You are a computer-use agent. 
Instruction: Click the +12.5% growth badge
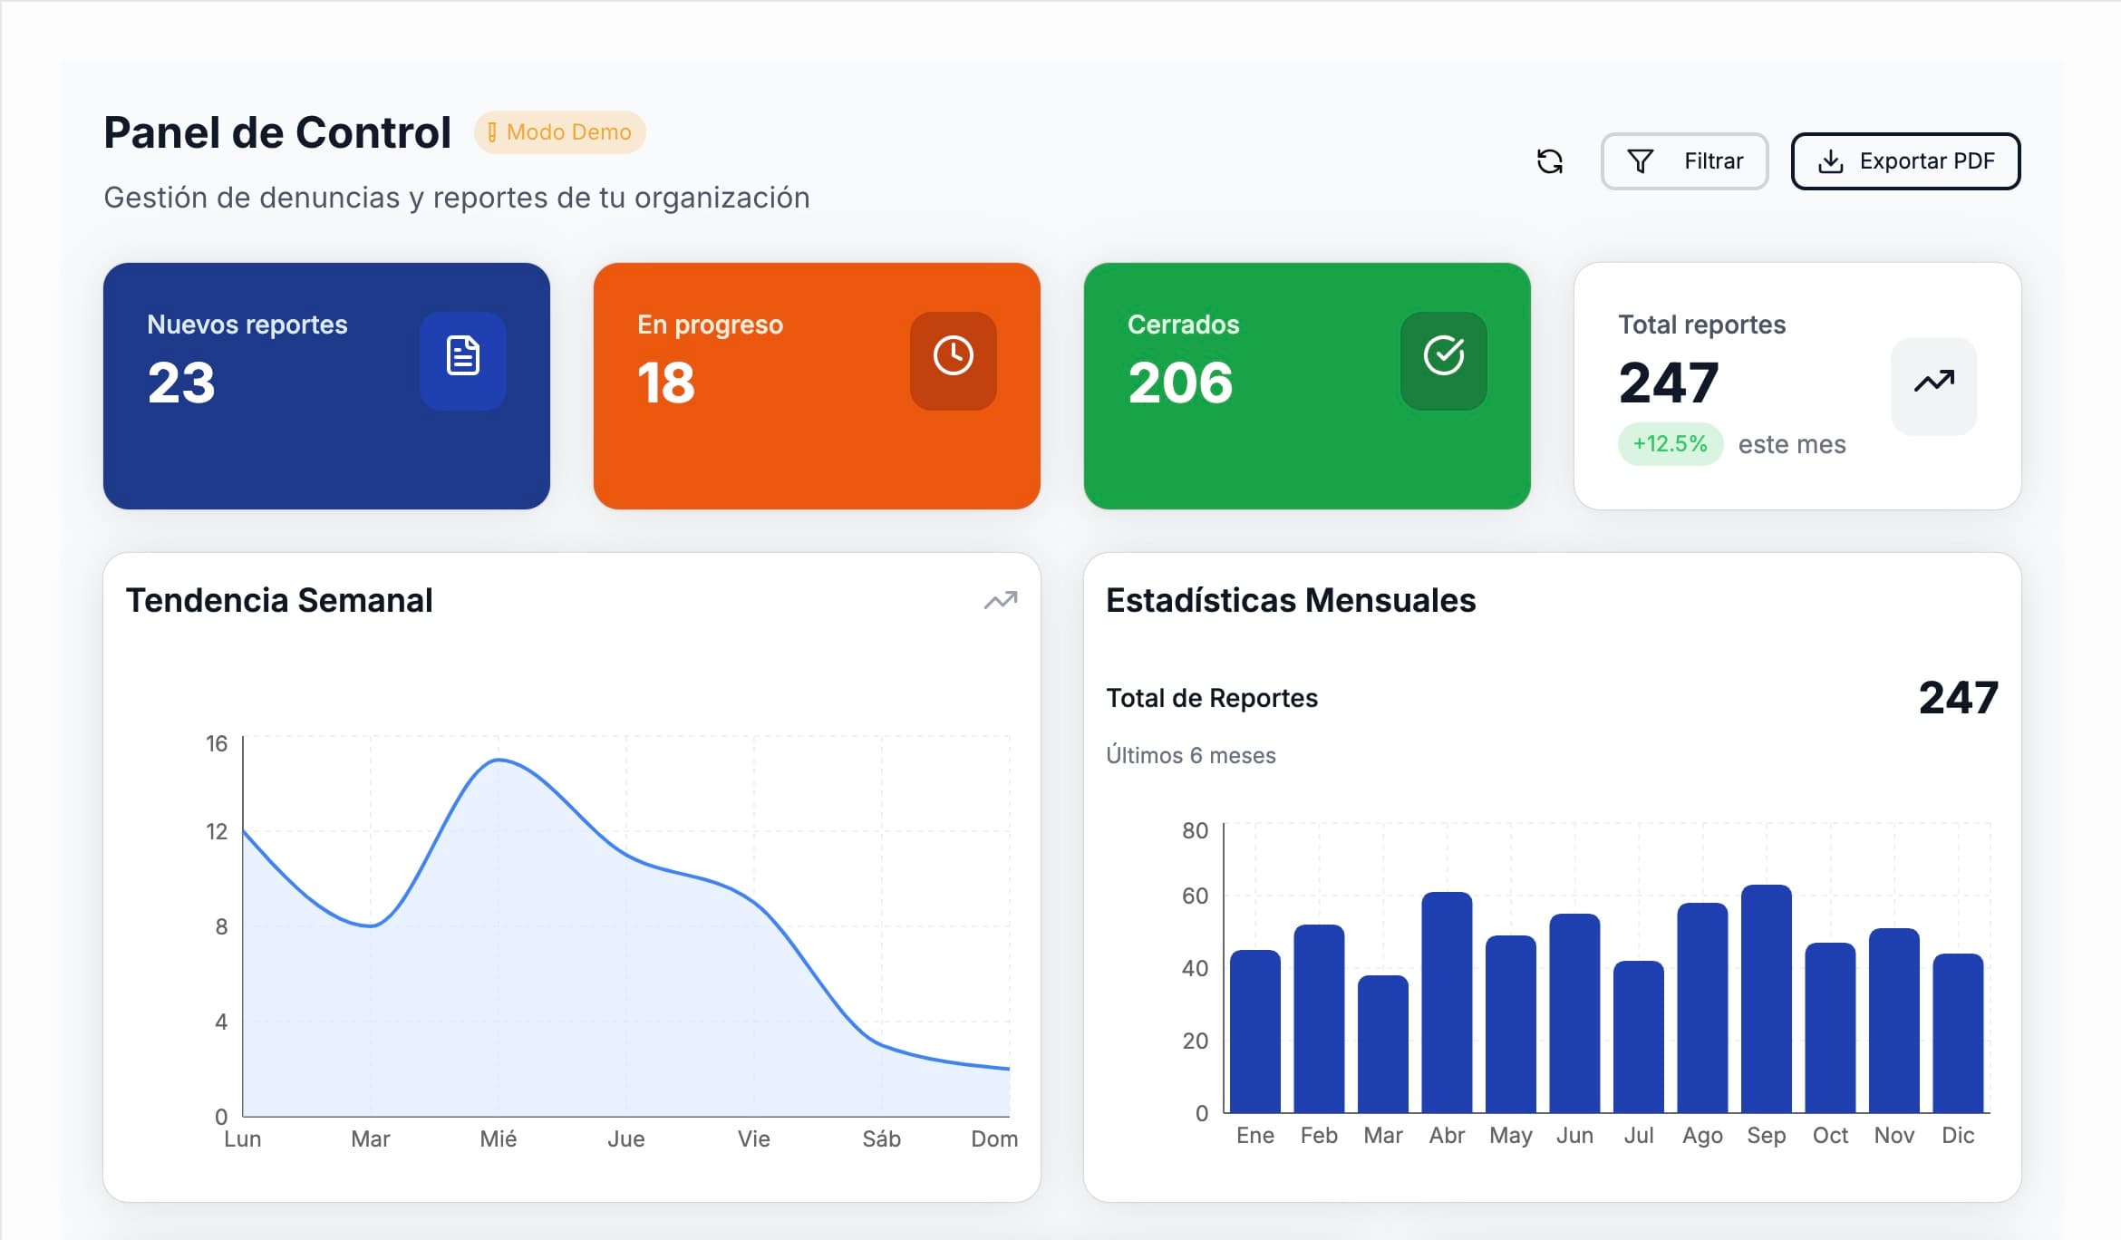coord(1670,444)
